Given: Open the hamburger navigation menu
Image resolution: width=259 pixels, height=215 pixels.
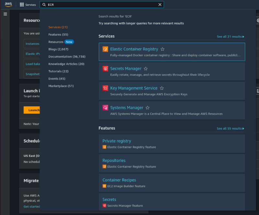Looking at the screenshot, I should [x=5, y=14].
